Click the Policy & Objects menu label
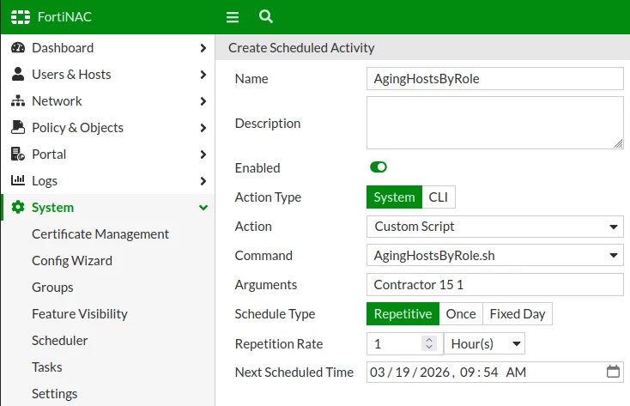 [77, 128]
